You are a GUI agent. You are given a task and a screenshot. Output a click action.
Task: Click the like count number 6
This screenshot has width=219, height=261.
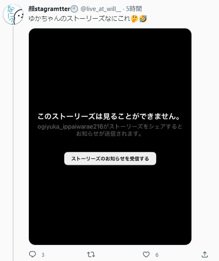[x=157, y=255]
